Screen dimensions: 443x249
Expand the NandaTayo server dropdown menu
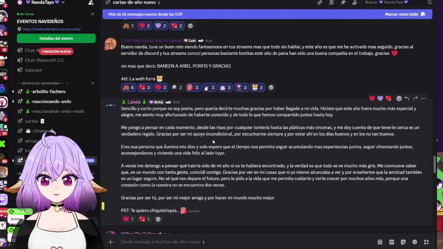point(63,2)
